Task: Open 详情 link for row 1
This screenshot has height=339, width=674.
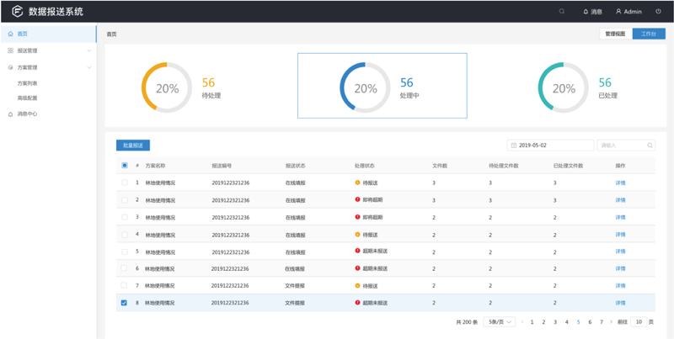Action: 620,183
